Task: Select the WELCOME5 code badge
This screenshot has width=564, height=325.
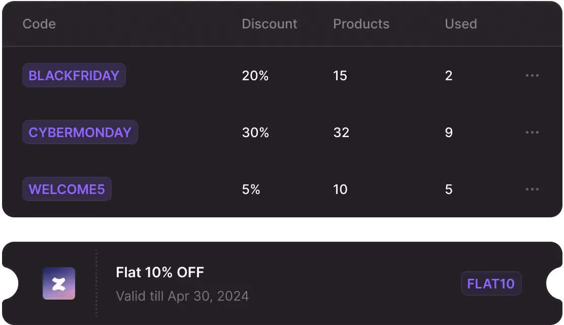Action: click(x=67, y=189)
